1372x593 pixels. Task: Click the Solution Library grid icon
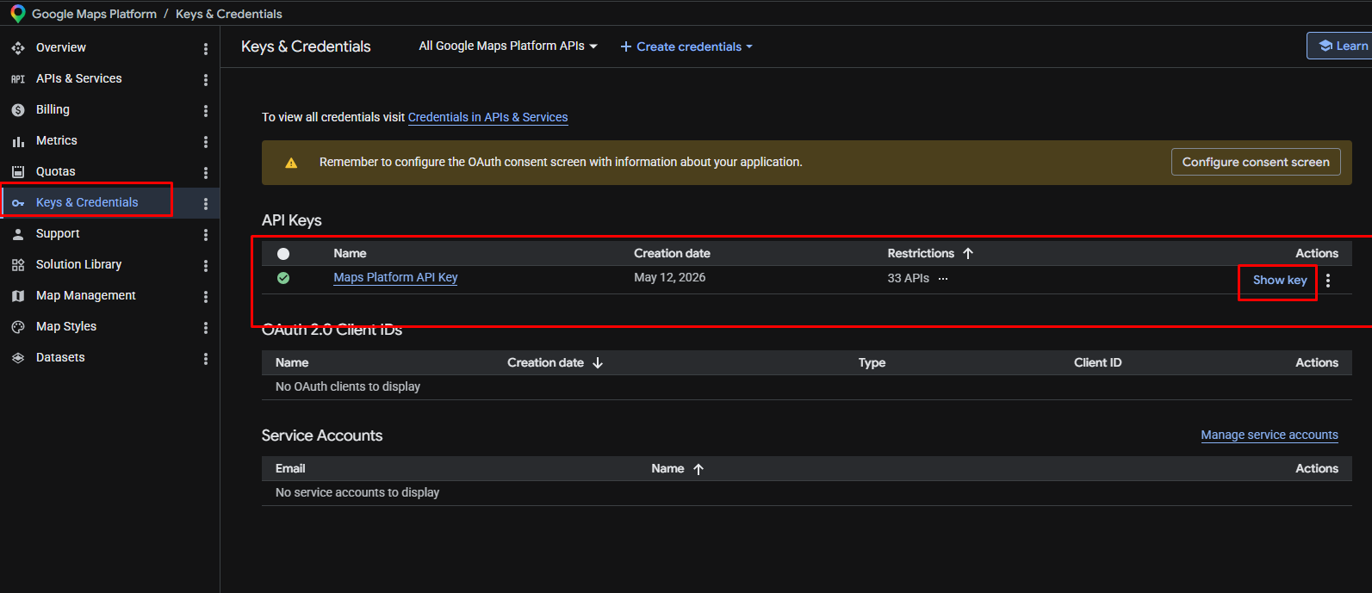point(18,265)
